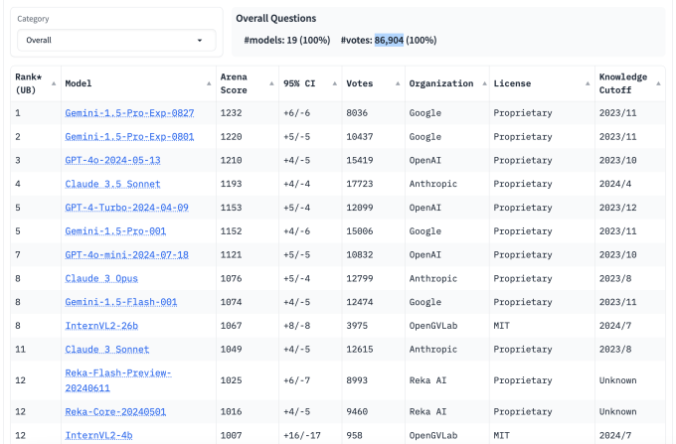Sort by License using header arrow
Image resolution: width=676 pixels, height=444 pixels.
click(x=588, y=83)
